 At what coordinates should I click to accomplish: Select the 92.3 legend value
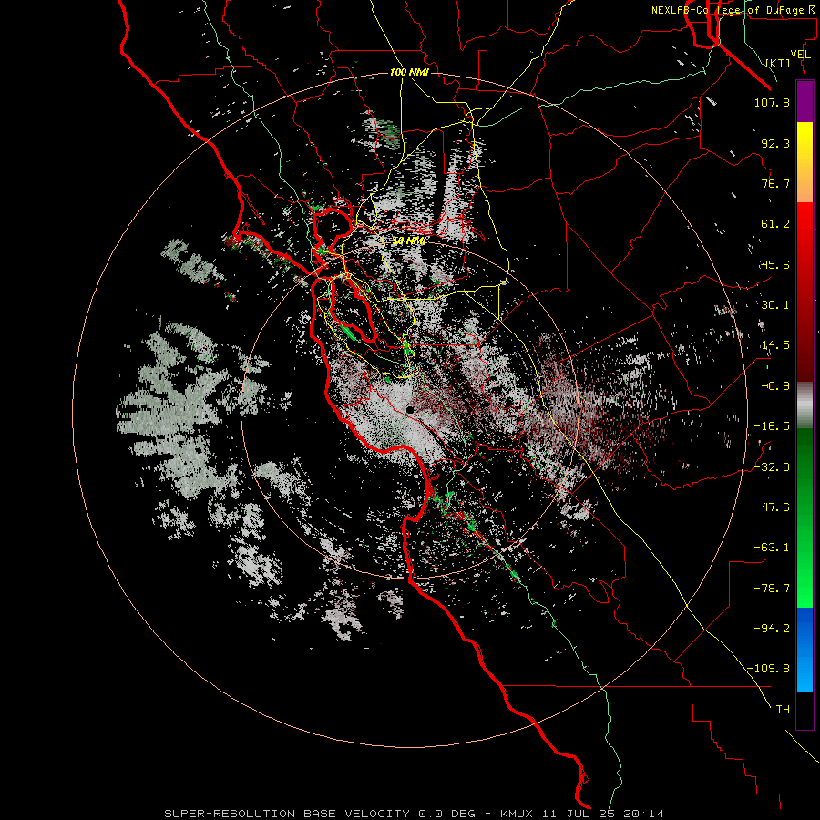point(775,143)
